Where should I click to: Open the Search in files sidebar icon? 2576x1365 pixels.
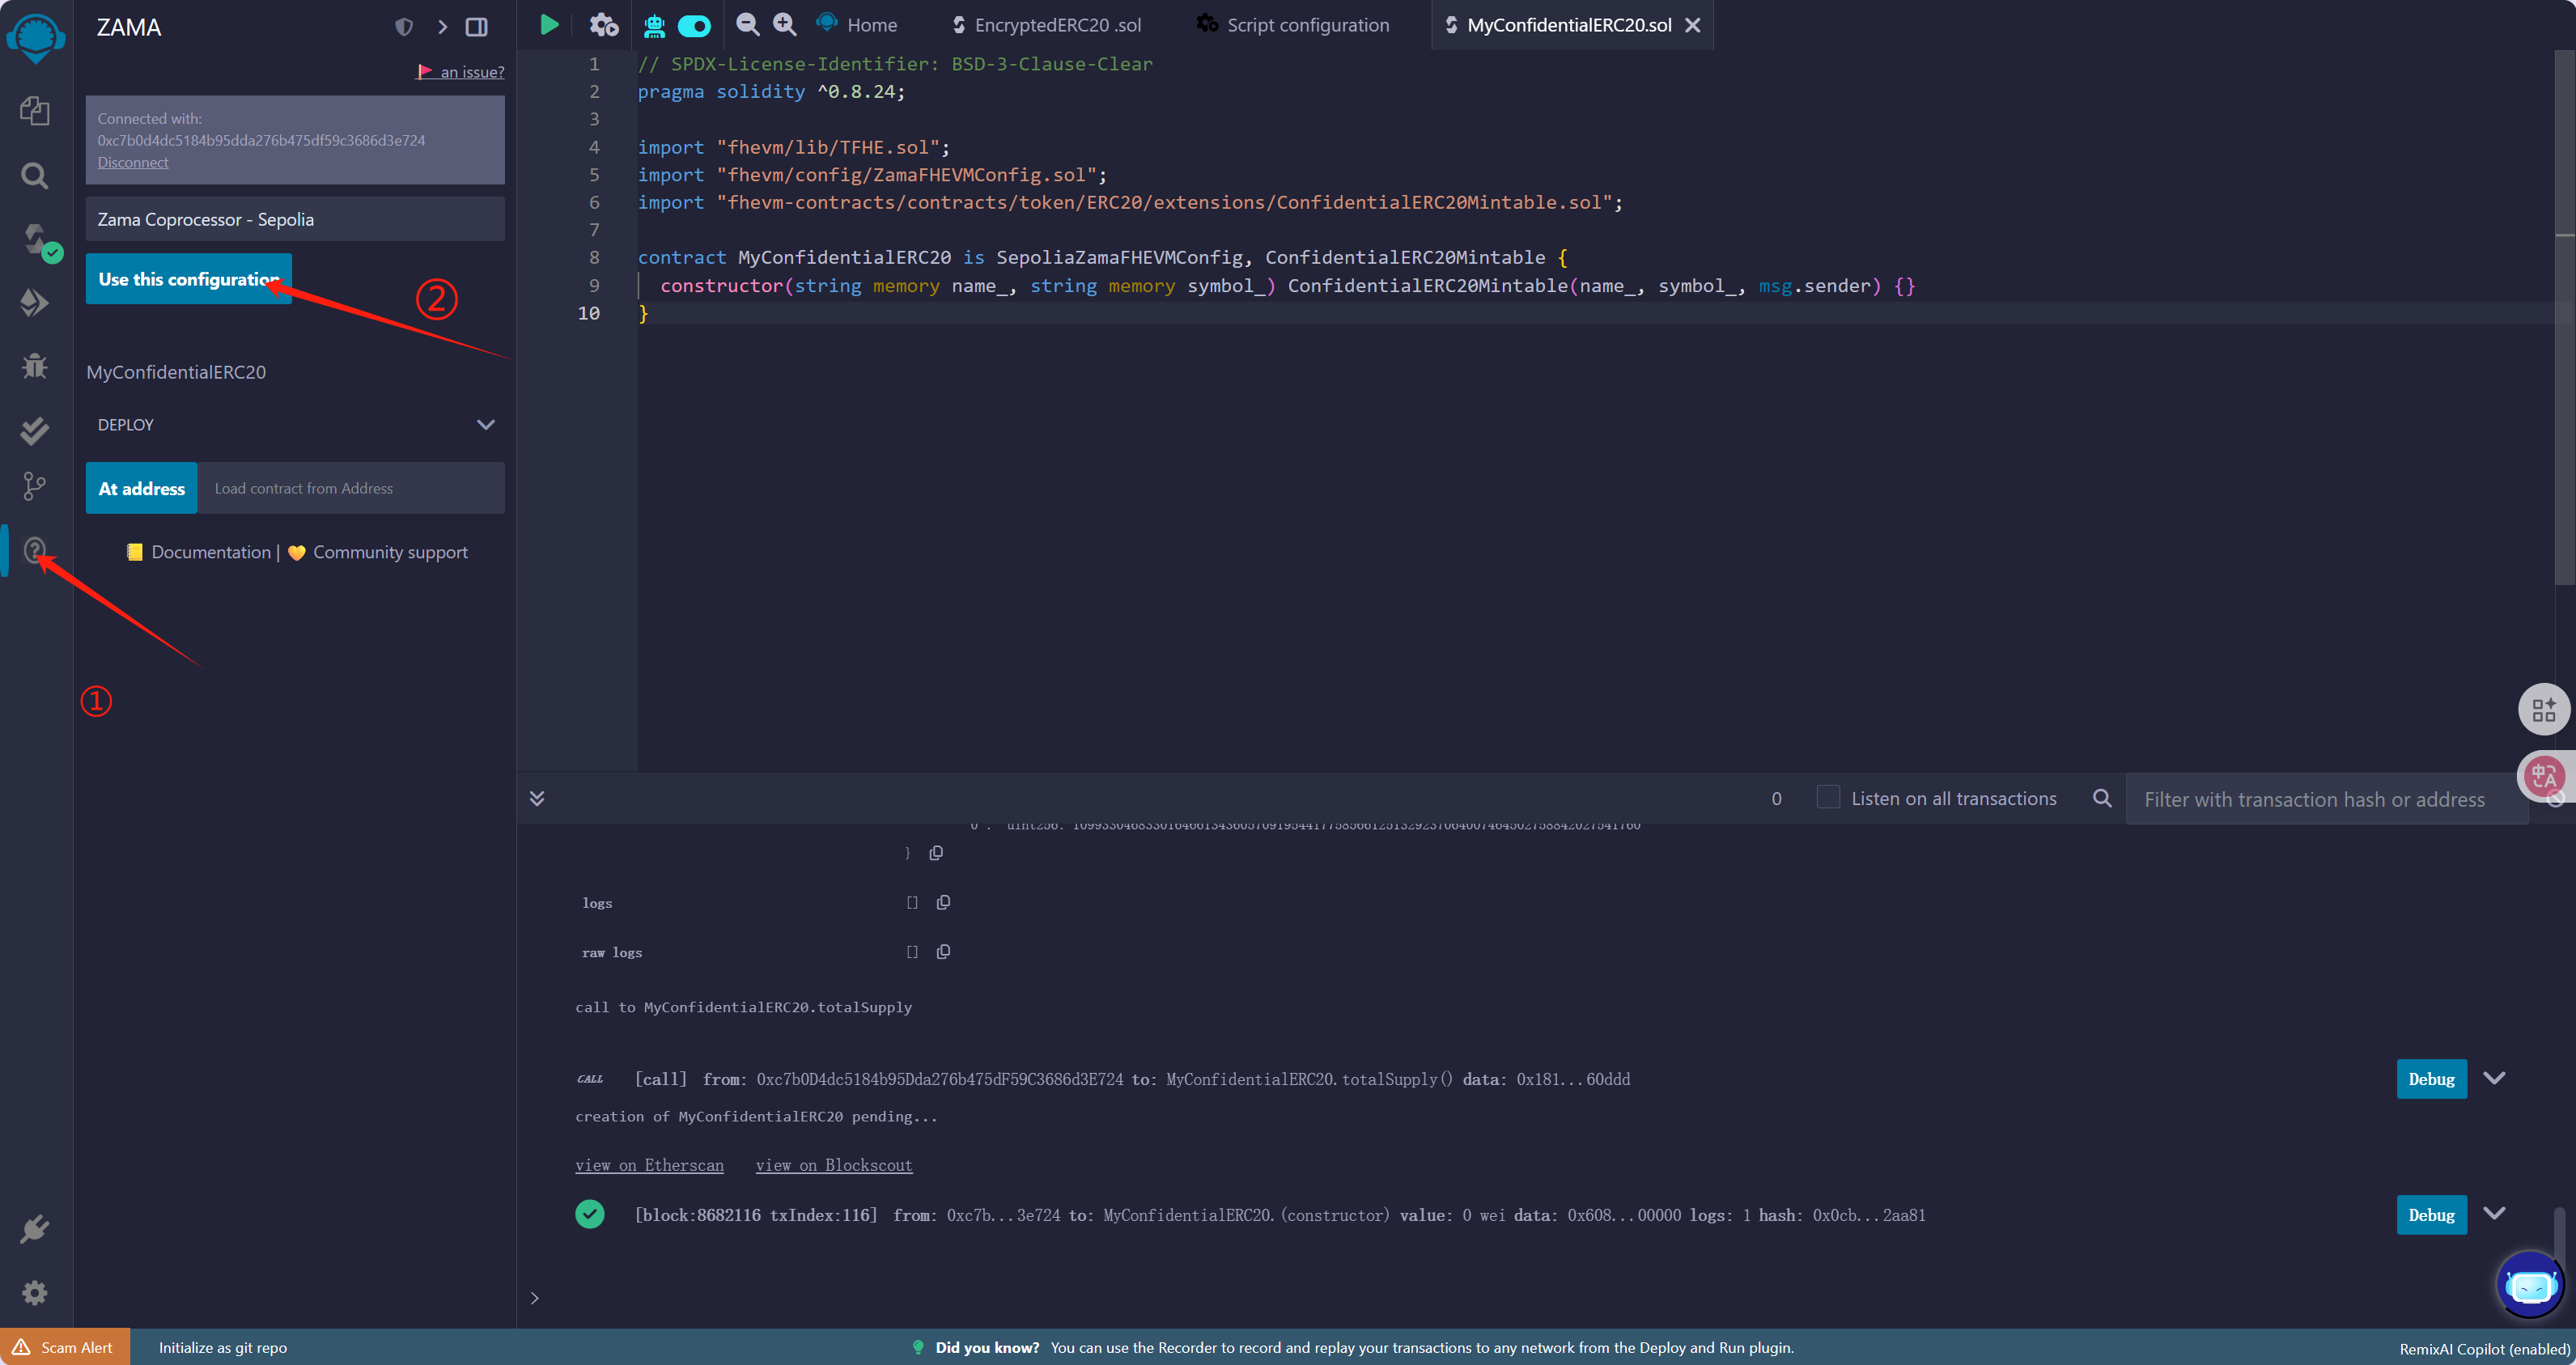point(35,176)
